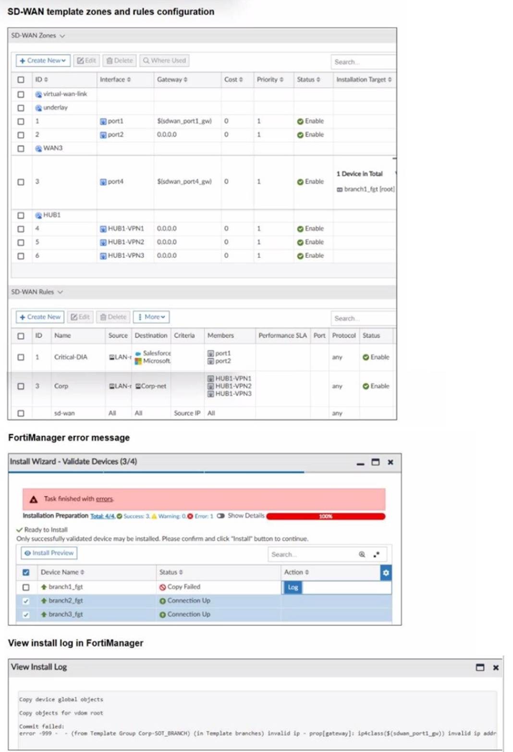Viewport: 513px width, 752px height.
Task: Open the More dropdown in SD-WAN Rules
Action: coord(151,317)
